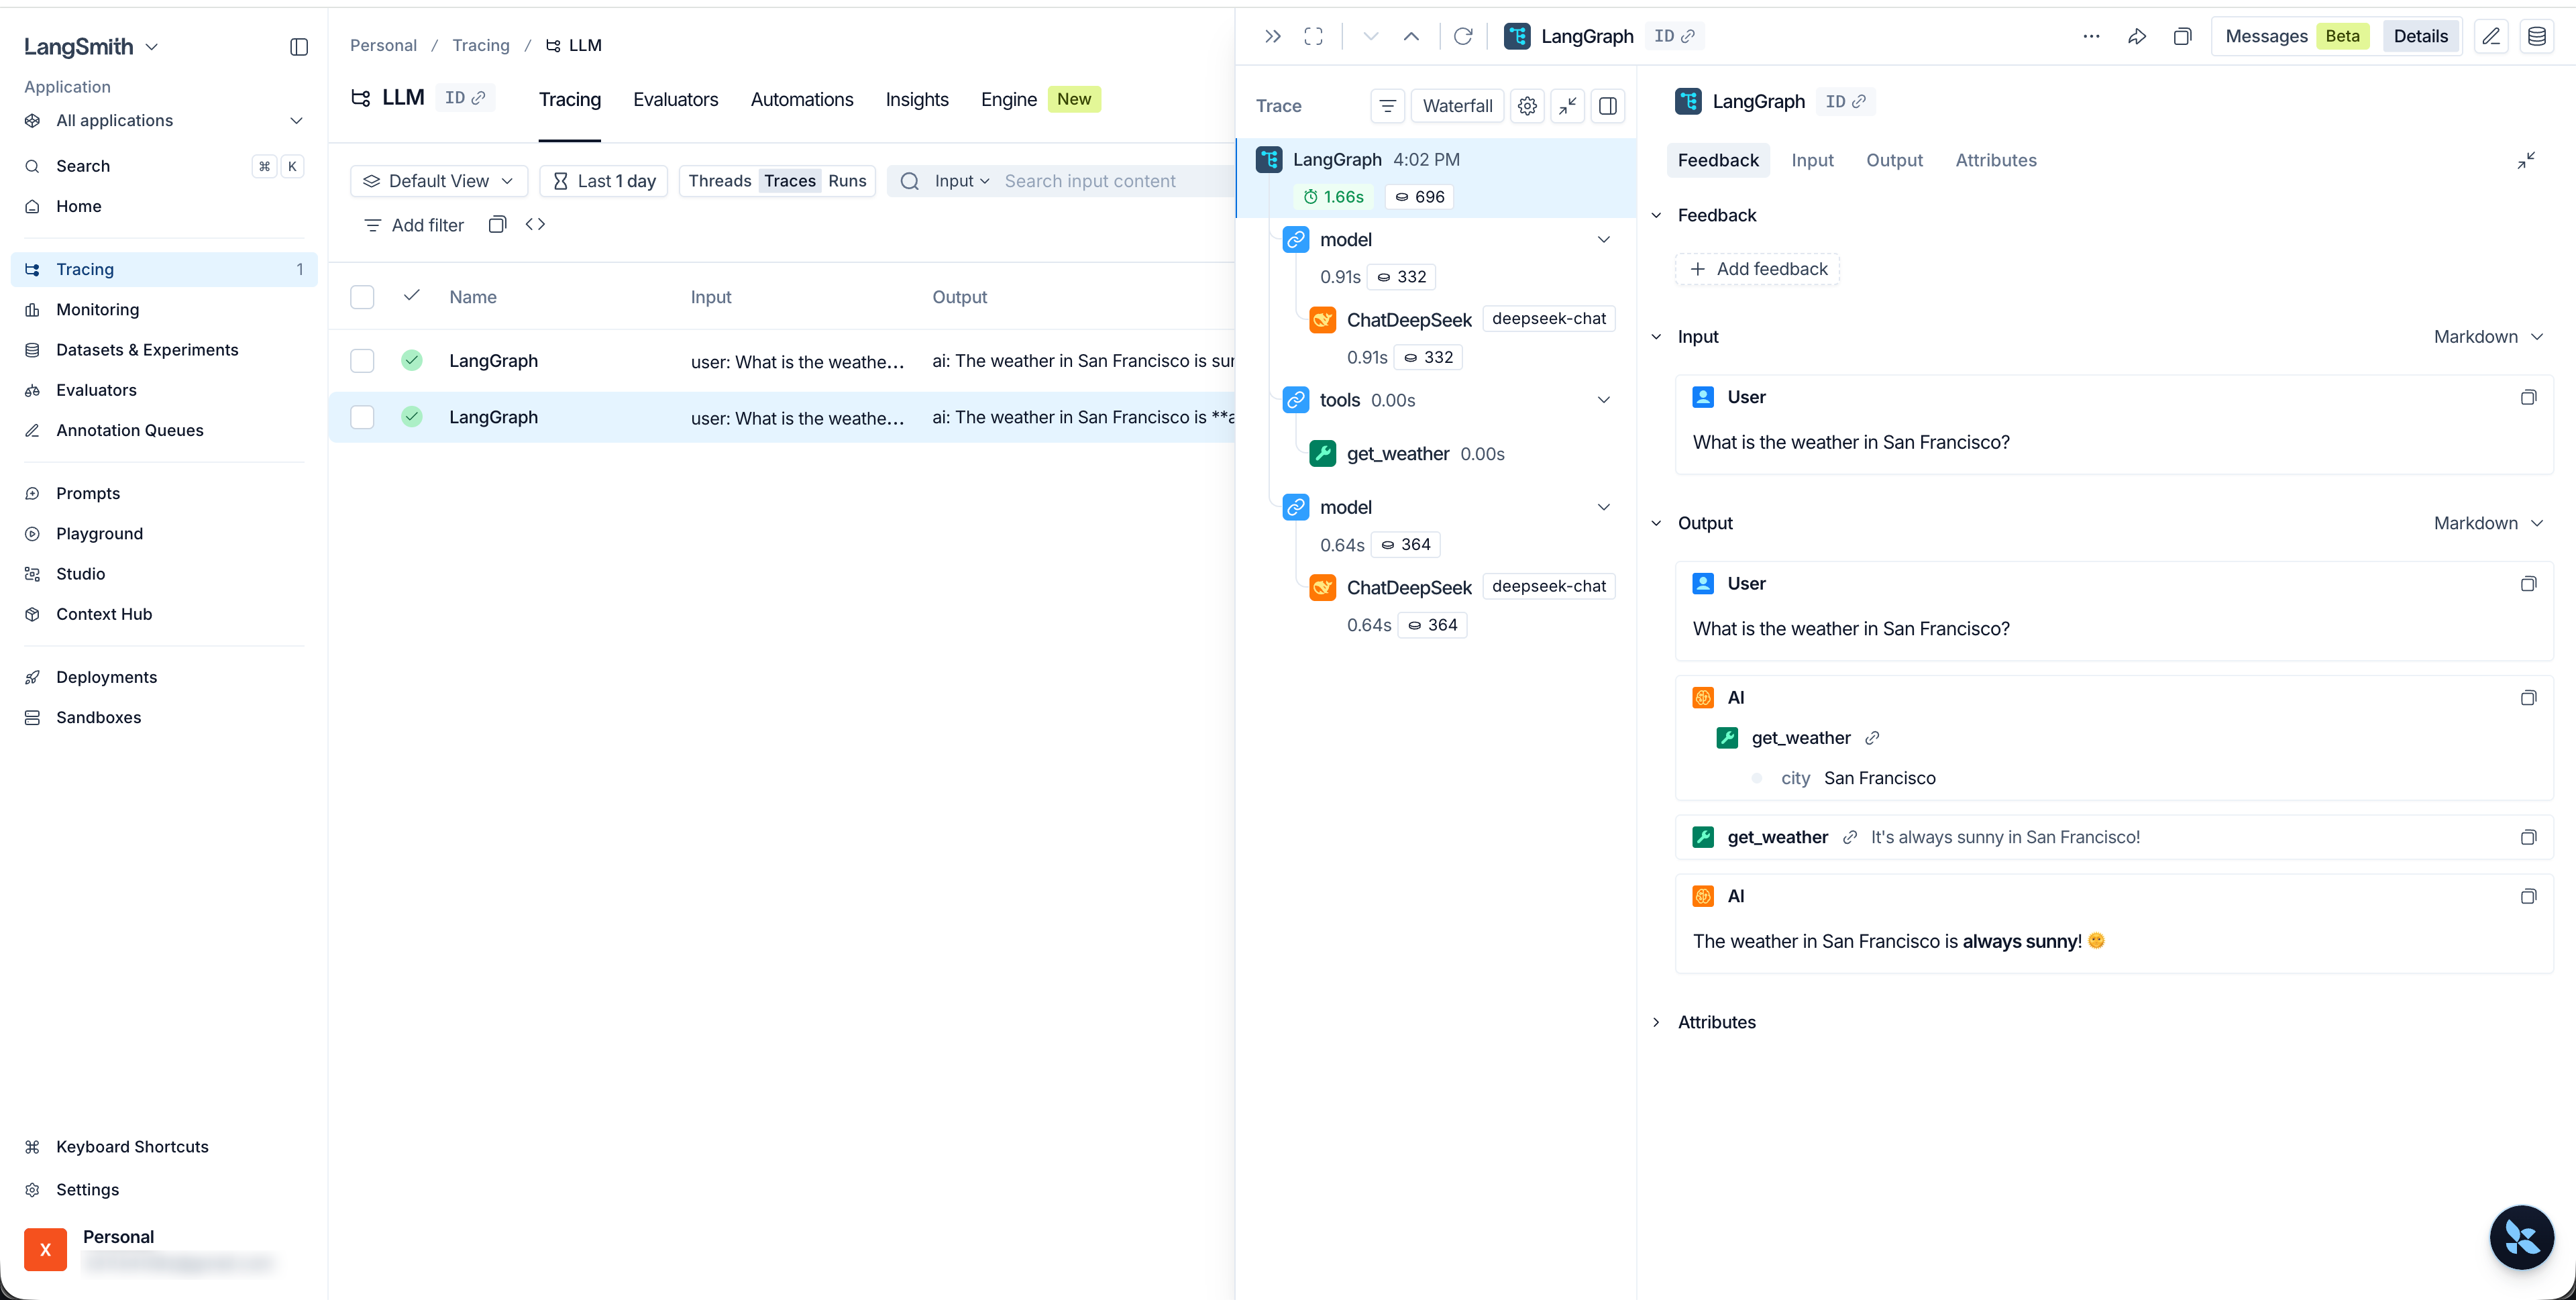Open LangSmith workspace dropdown
2576x1300 pixels.
pos(91,46)
